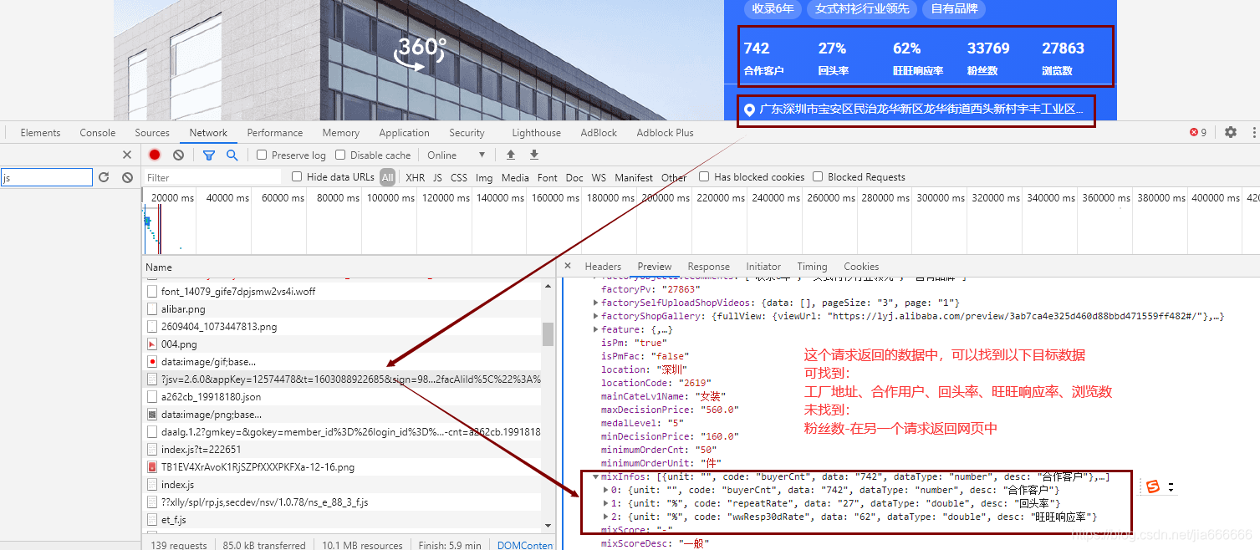Check Has blocked cookies
This screenshot has height=550, width=1260.
coord(704,176)
